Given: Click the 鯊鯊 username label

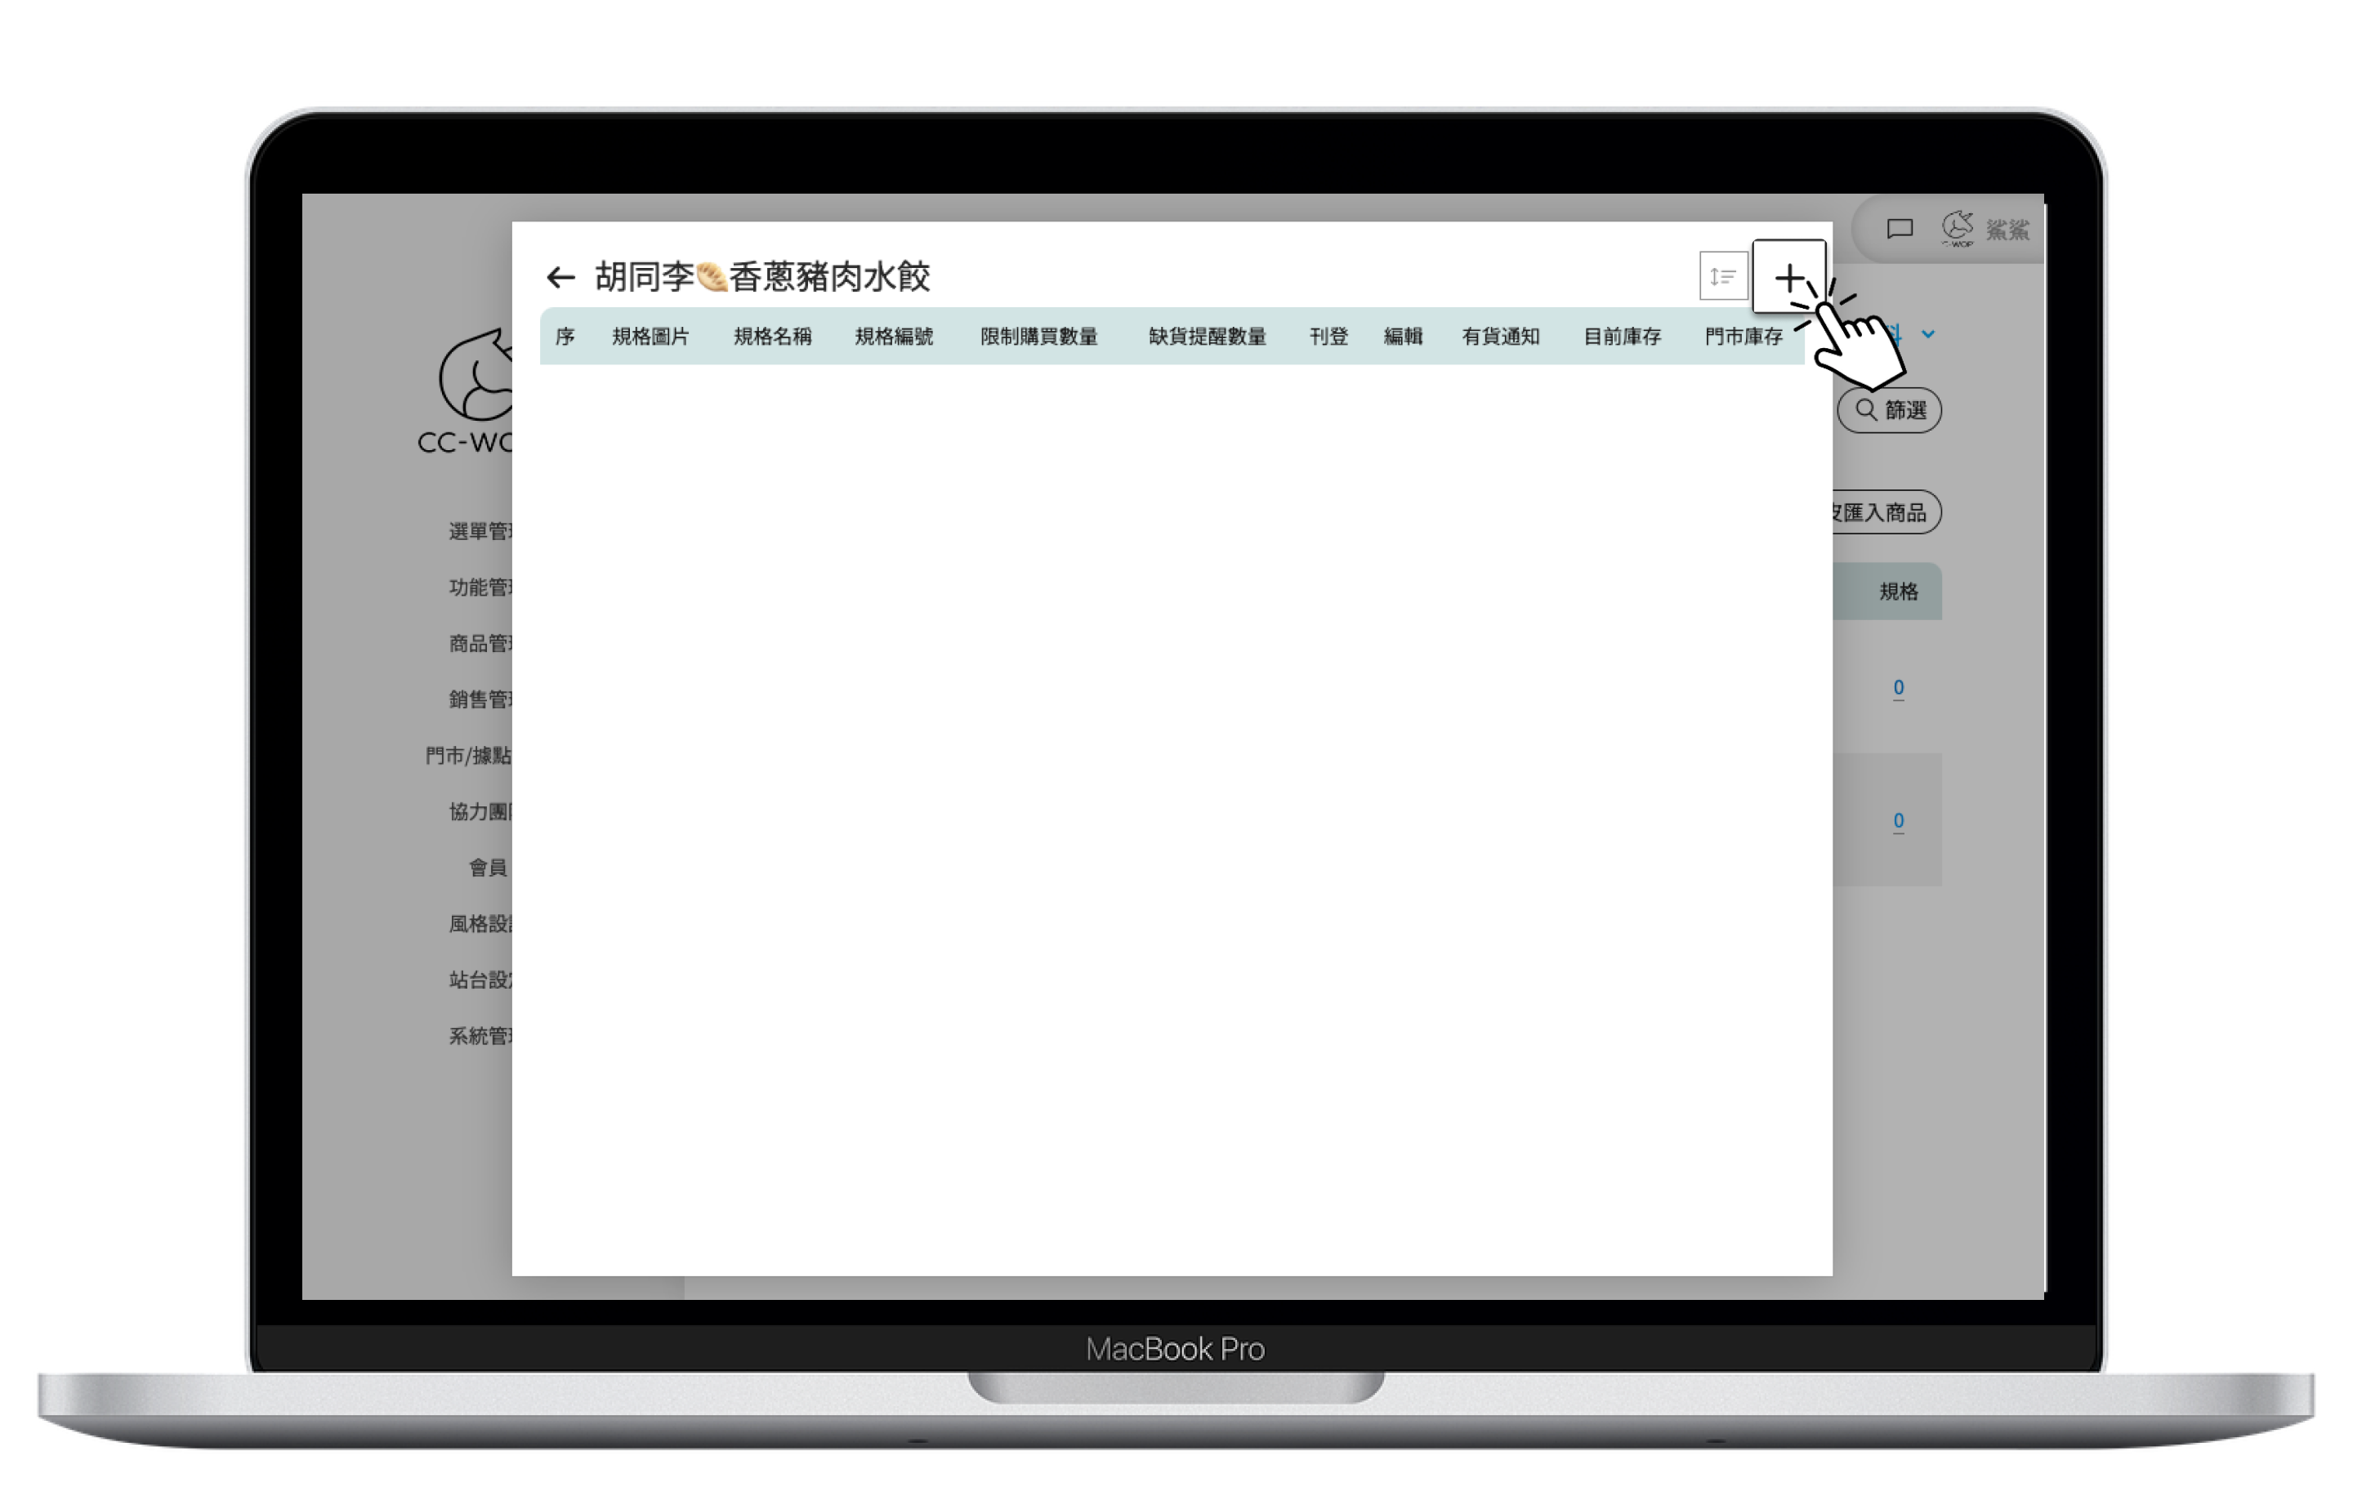Looking at the screenshot, I should pyautogui.click(x=2007, y=230).
